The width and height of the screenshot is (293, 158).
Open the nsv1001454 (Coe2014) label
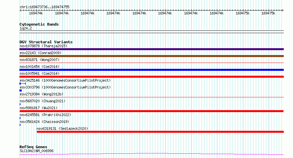tap(40, 67)
